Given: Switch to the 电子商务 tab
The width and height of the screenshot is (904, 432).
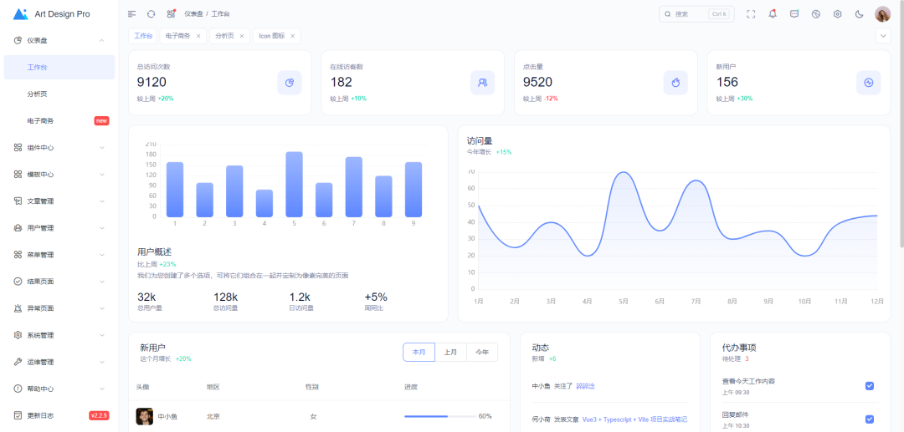Looking at the screenshot, I should [x=177, y=36].
